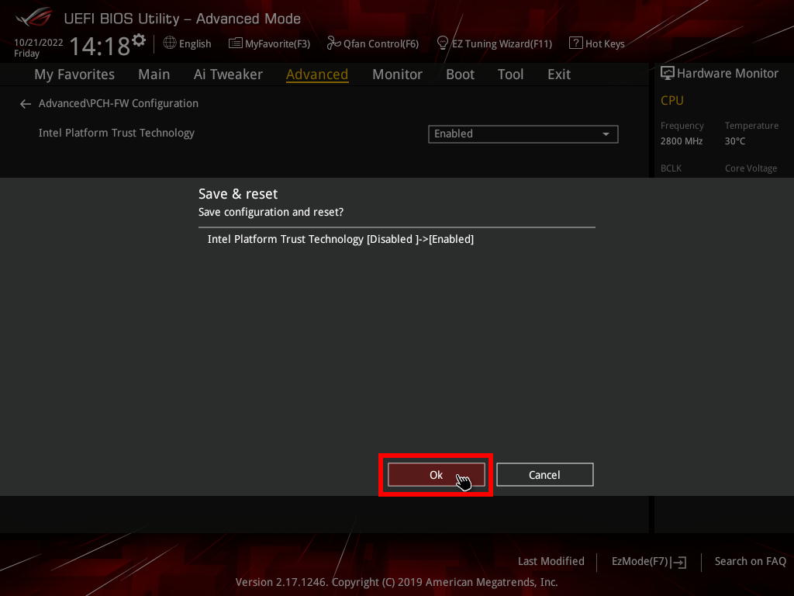
Task: Click Advanced\PCH-FW Configuration breadcrumb
Action: [x=119, y=103]
